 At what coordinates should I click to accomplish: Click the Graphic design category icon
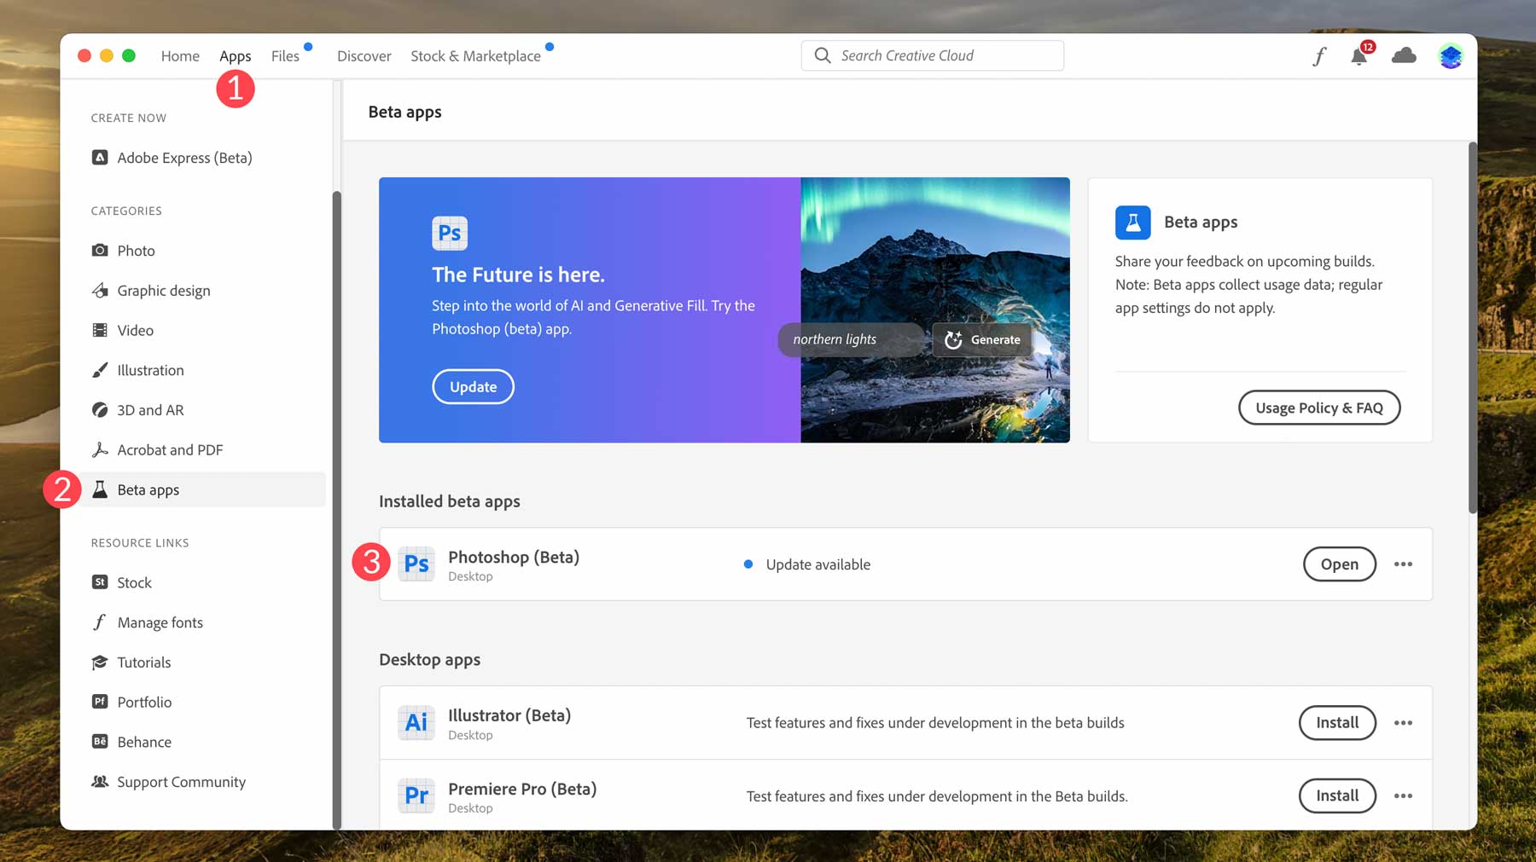click(100, 290)
